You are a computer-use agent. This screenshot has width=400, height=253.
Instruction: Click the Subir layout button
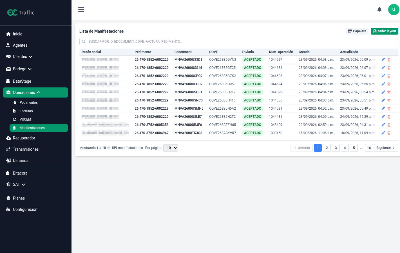pos(385,31)
